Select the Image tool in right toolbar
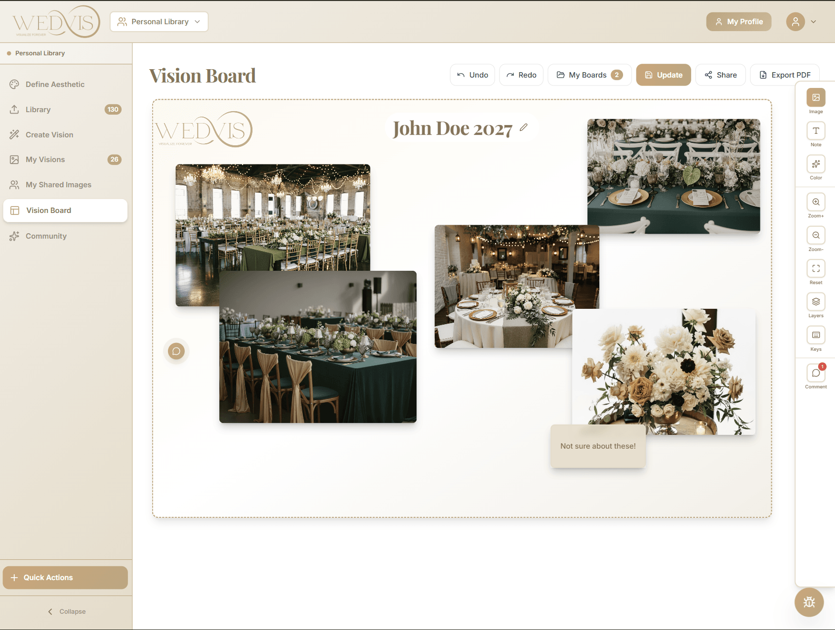 [x=816, y=98]
